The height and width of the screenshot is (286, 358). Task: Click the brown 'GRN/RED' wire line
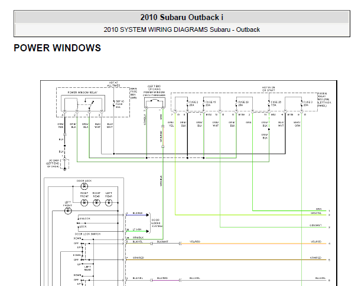click(x=226, y=260)
